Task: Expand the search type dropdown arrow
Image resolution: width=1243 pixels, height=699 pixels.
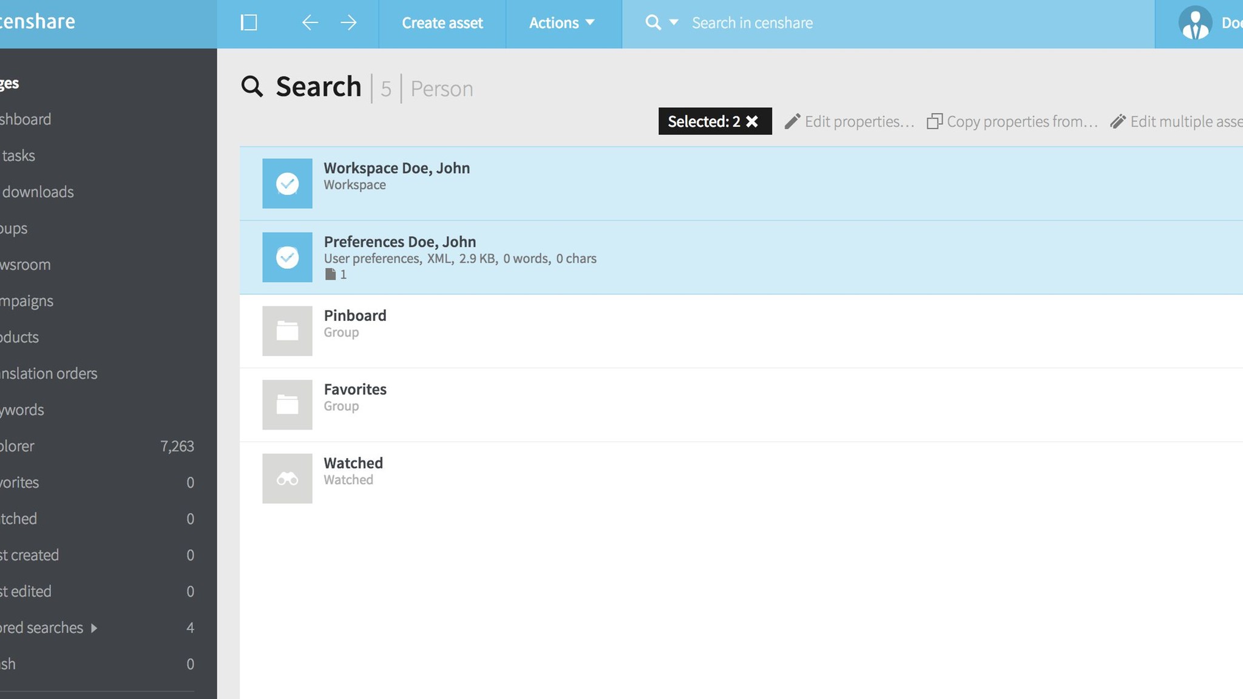Action: [674, 23]
